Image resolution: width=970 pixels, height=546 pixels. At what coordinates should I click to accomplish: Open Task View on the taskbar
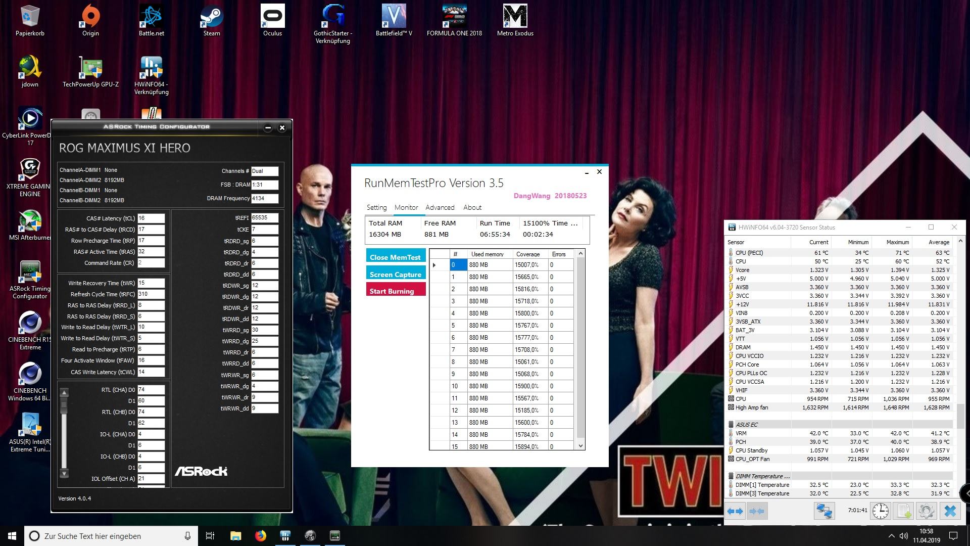pos(210,536)
